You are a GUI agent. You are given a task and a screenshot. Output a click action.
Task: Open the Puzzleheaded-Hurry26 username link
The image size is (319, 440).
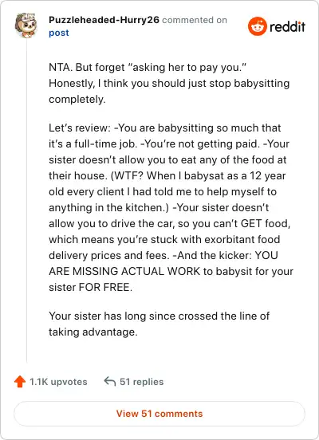coord(104,20)
